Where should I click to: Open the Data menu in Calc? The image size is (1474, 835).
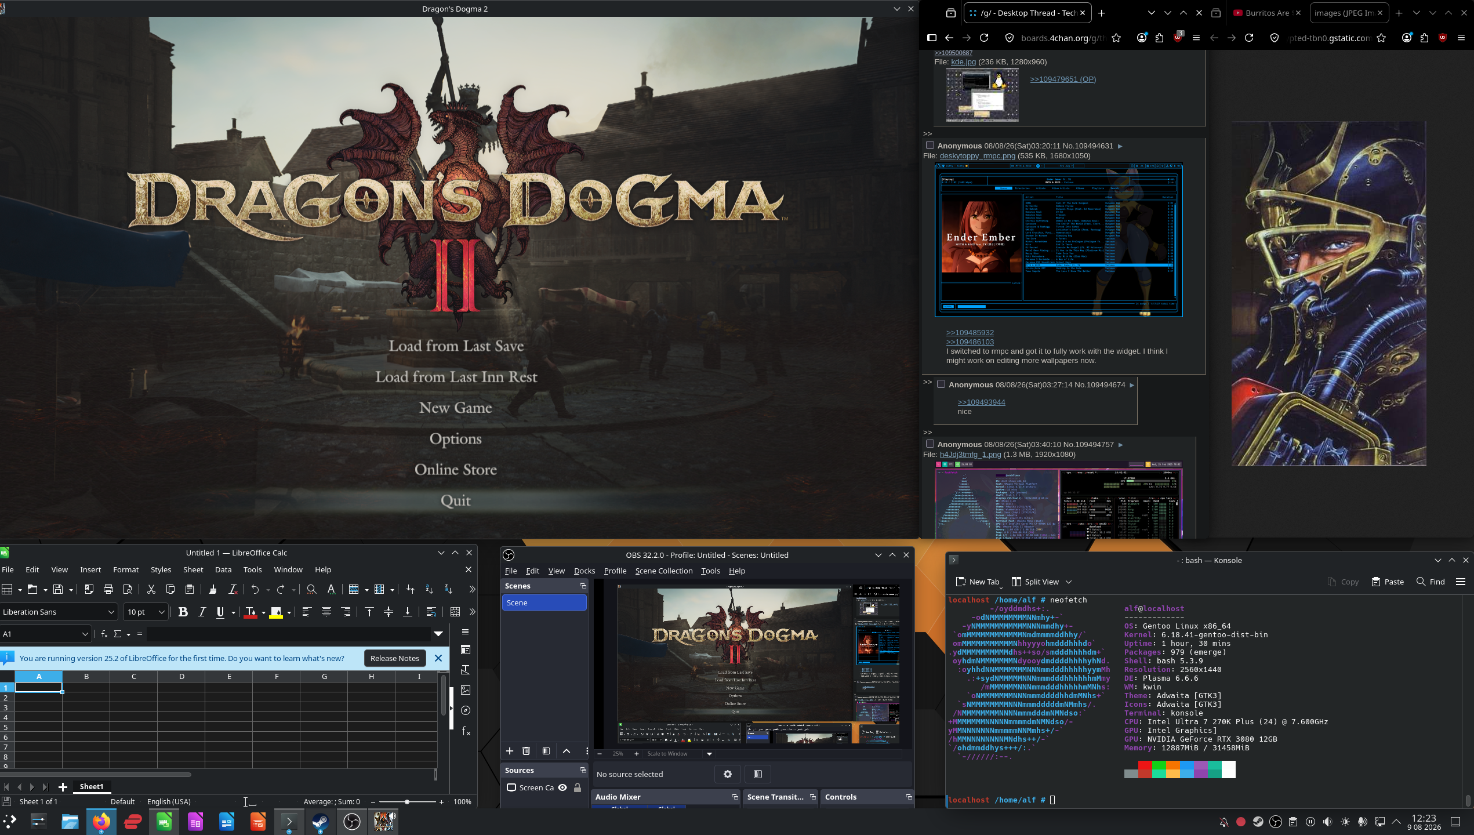(223, 569)
